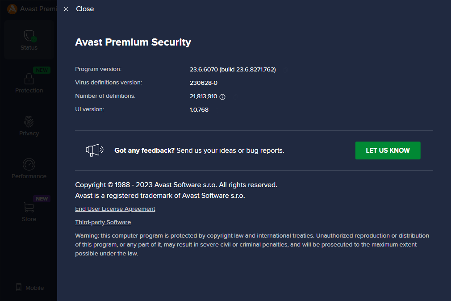Select the Privacy fingerprint icon

point(29,121)
